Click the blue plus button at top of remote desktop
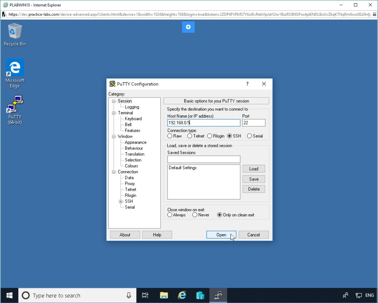The width and height of the screenshot is (378, 303). pyautogui.click(x=188, y=27)
